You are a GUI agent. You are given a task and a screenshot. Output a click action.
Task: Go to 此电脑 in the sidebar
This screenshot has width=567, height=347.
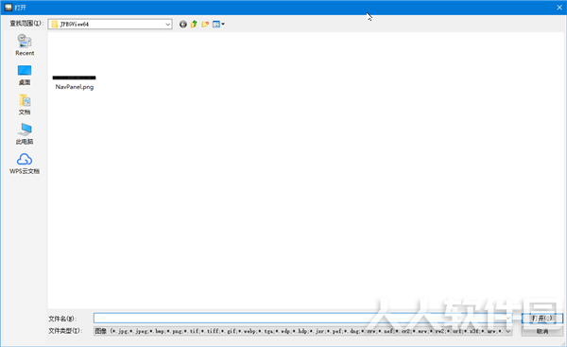pyautogui.click(x=25, y=134)
